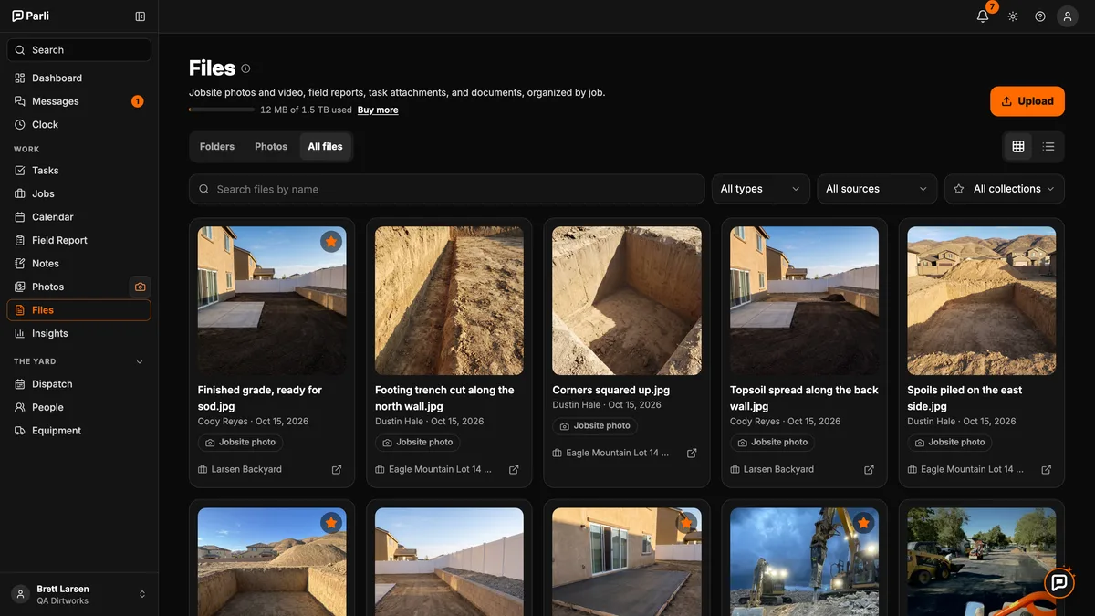
Task: Click Eagle Mountain Lot 14 under Corners squared
Action: tap(617, 453)
